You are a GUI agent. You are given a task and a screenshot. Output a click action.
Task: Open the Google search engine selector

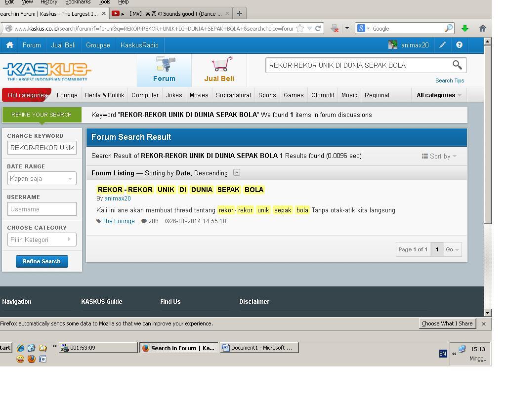point(363,28)
